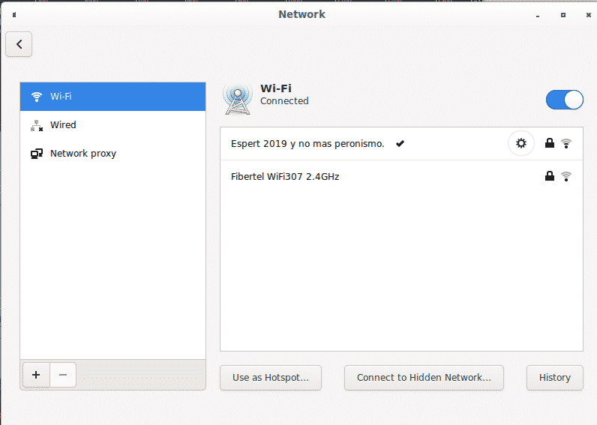This screenshot has width=597, height=425.
Task: Select Wired in the sidebar
Action: tap(112, 125)
